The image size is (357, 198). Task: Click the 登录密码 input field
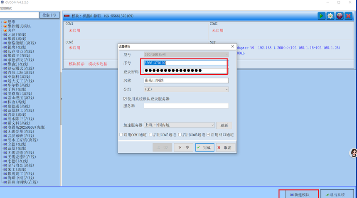click(x=186, y=71)
